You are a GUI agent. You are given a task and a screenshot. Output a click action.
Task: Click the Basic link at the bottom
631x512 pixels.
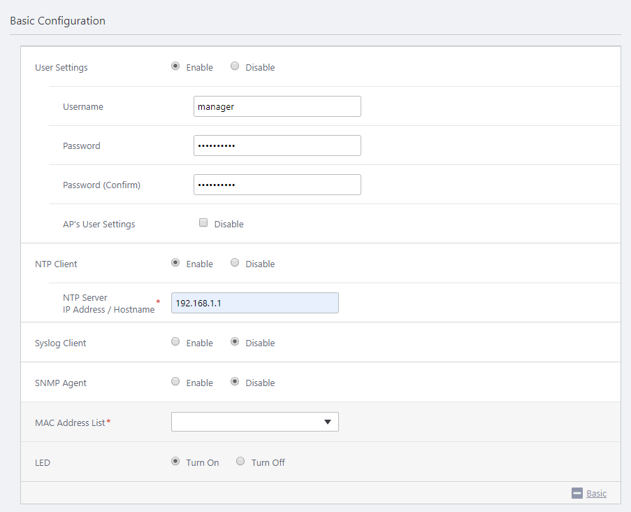[596, 493]
